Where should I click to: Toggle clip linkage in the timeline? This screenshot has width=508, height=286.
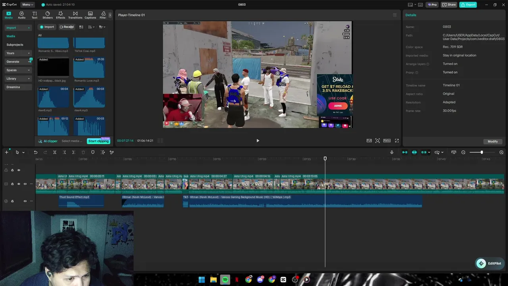pos(424,152)
